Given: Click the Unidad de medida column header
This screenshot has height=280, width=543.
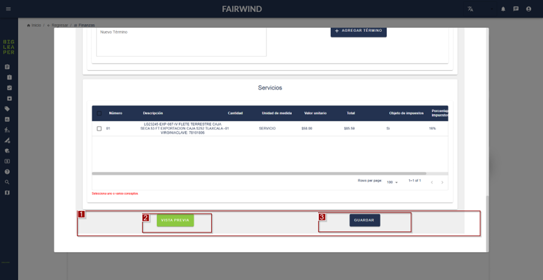Looking at the screenshot, I should coord(277,113).
